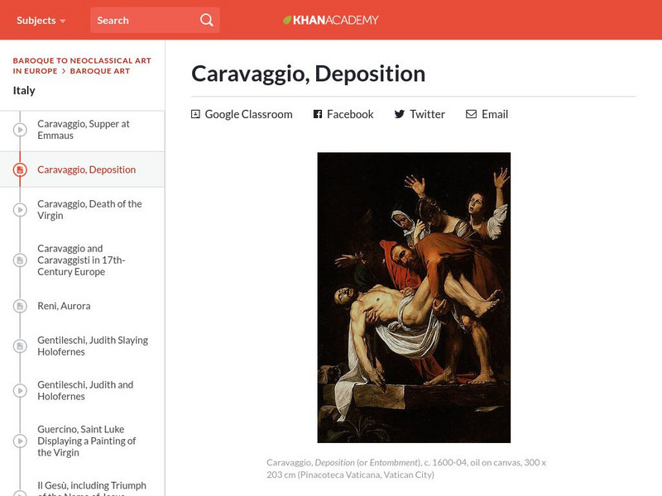
Task: Open Gentileschi, Judith Slaying Holofernes
Action: [93, 346]
